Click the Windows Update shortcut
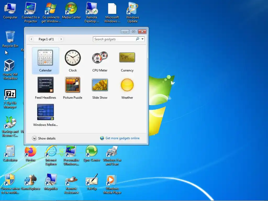This screenshot has width=268, height=201. pyautogui.click(x=132, y=12)
